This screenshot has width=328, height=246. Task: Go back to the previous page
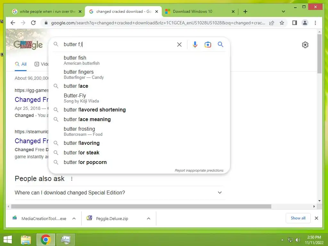[x=13, y=23]
